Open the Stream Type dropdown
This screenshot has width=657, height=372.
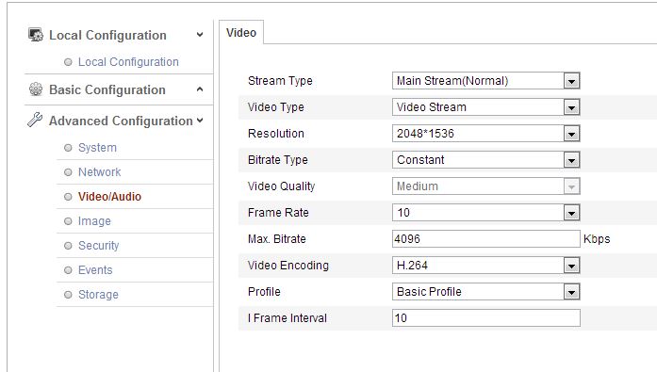click(486, 80)
